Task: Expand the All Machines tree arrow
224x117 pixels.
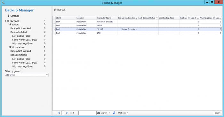Action: pyautogui.click(x=6, y=21)
